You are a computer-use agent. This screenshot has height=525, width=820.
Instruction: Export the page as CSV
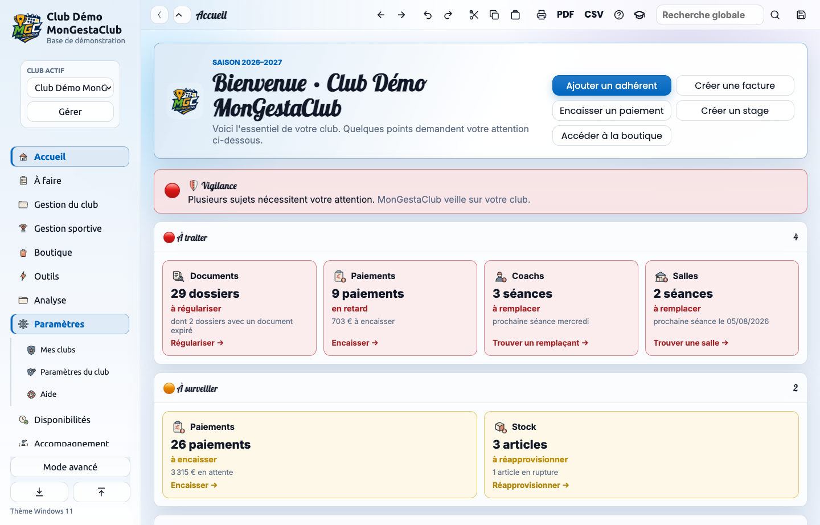[594, 15]
